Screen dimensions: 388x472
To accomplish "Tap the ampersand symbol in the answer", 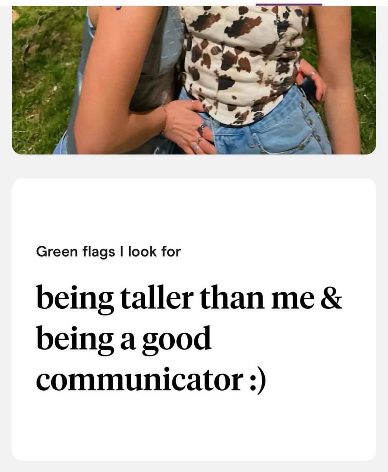I will coord(332,298).
